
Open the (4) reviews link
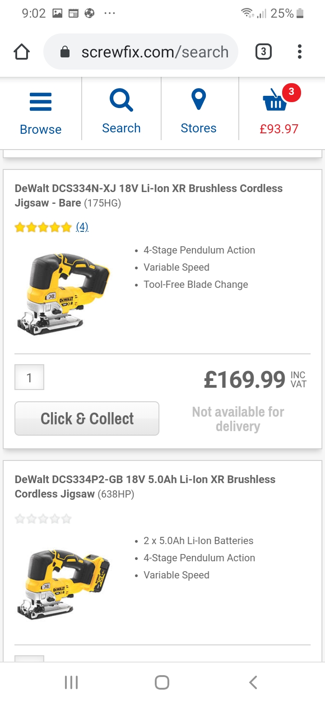coord(82,227)
